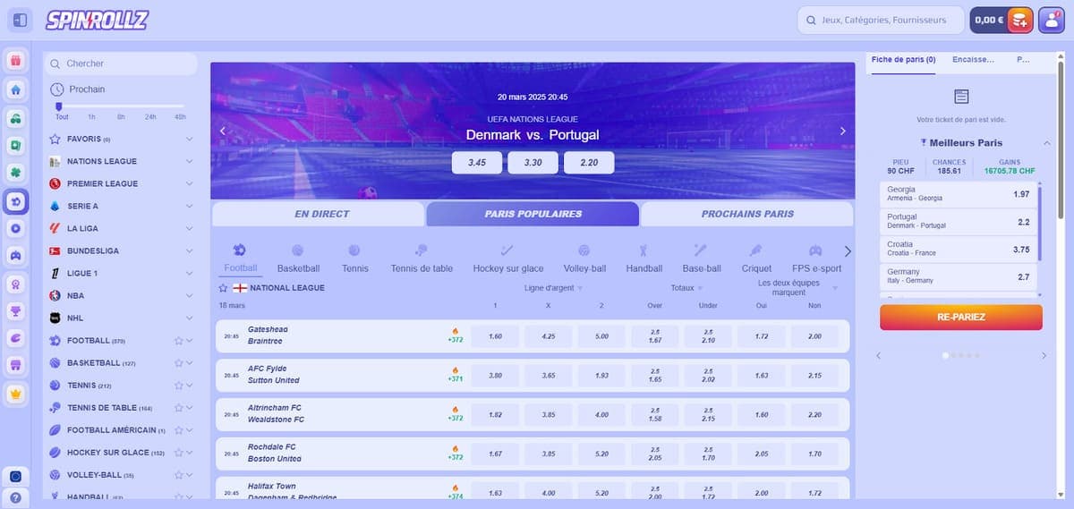Toggle favorite star for FOOTBALL AMÉRICAIN category
Image resolution: width=1074 pixels, height=509 pixels.
pyautogui.click(x=179, y=430)
